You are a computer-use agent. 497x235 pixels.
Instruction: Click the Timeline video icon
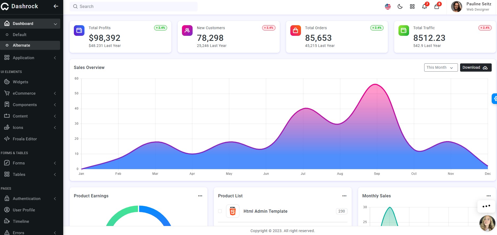click(x=7, y=221)
